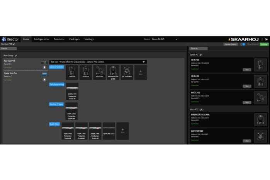Open the Generic PTZ Control configuration dropdown
270x180 pixels.
[98, 62]
